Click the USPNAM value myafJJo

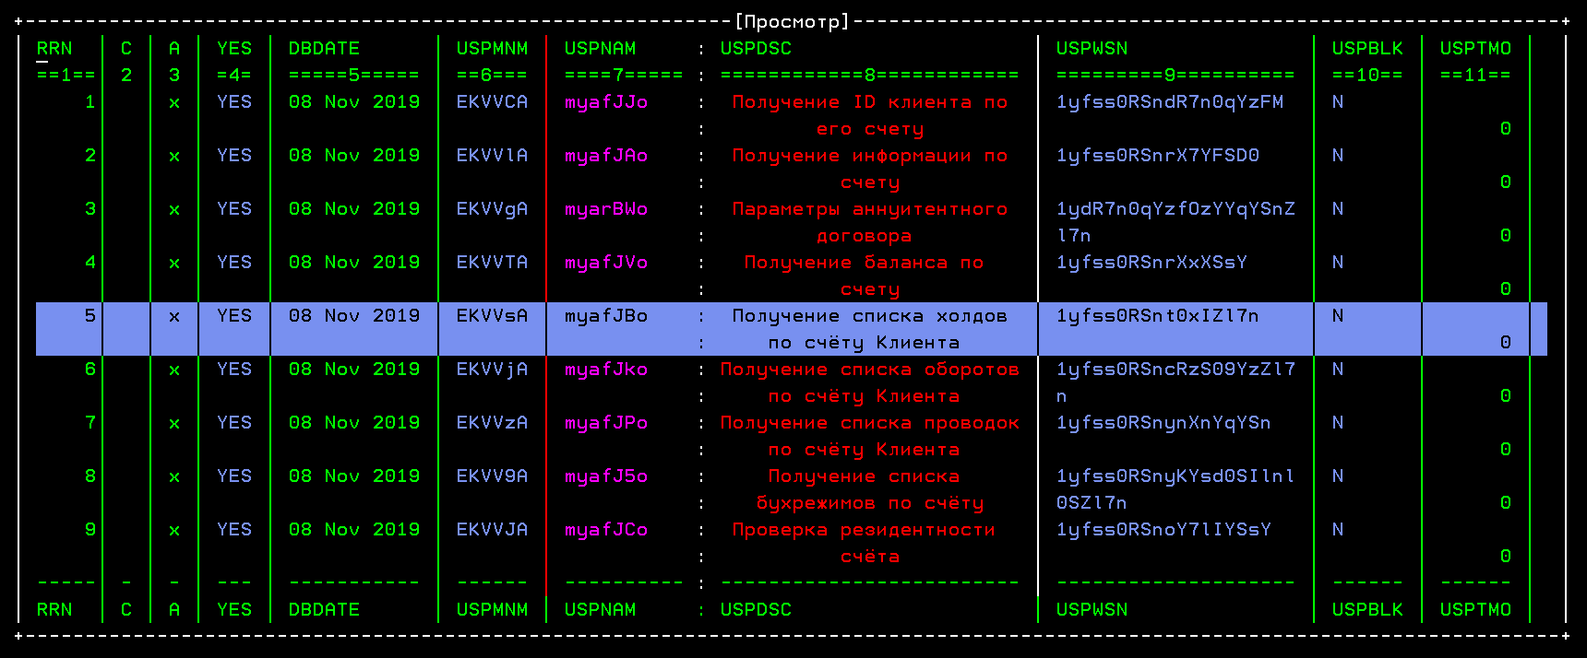coord(606,102)
